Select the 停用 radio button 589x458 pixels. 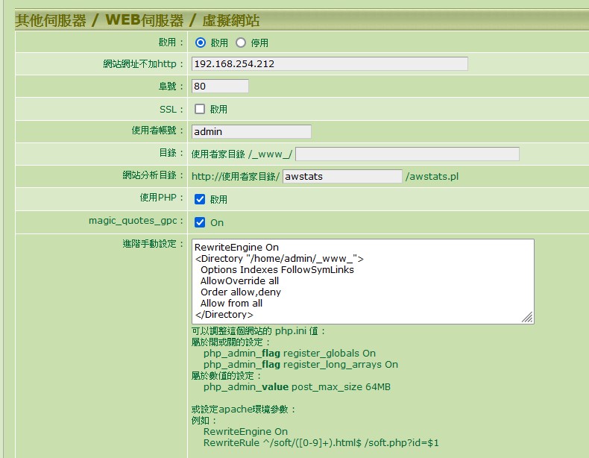(x=241, y=43)
